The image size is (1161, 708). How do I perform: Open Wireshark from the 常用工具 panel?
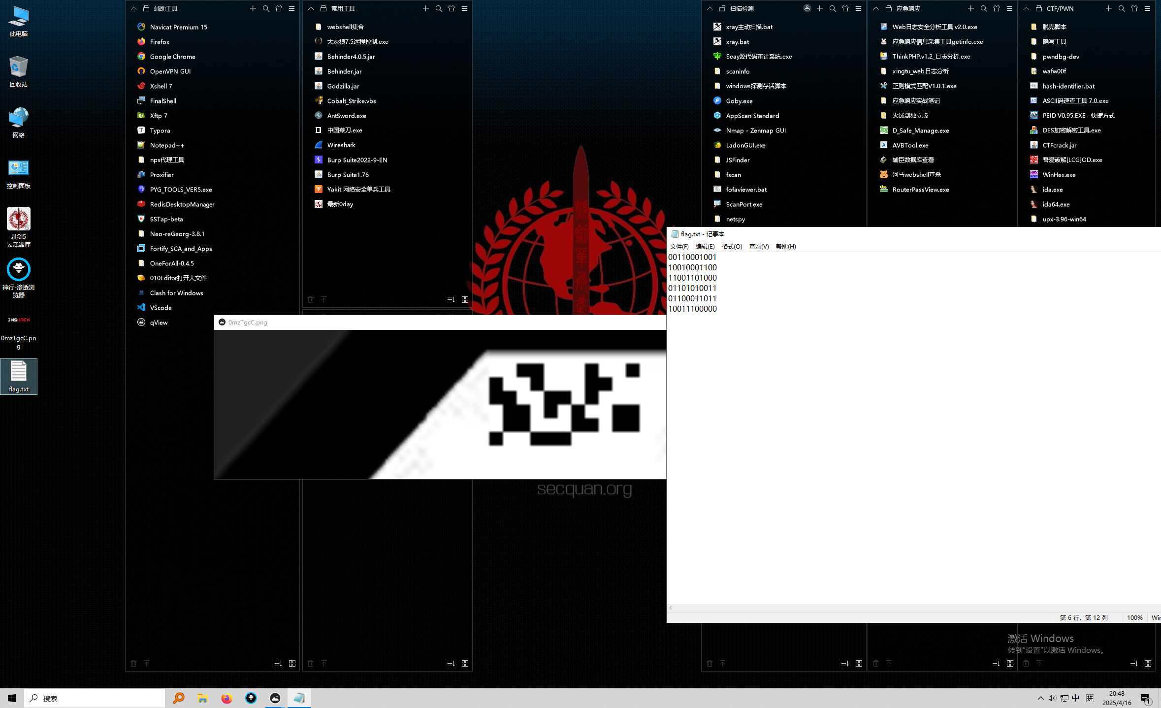point(341,145)
